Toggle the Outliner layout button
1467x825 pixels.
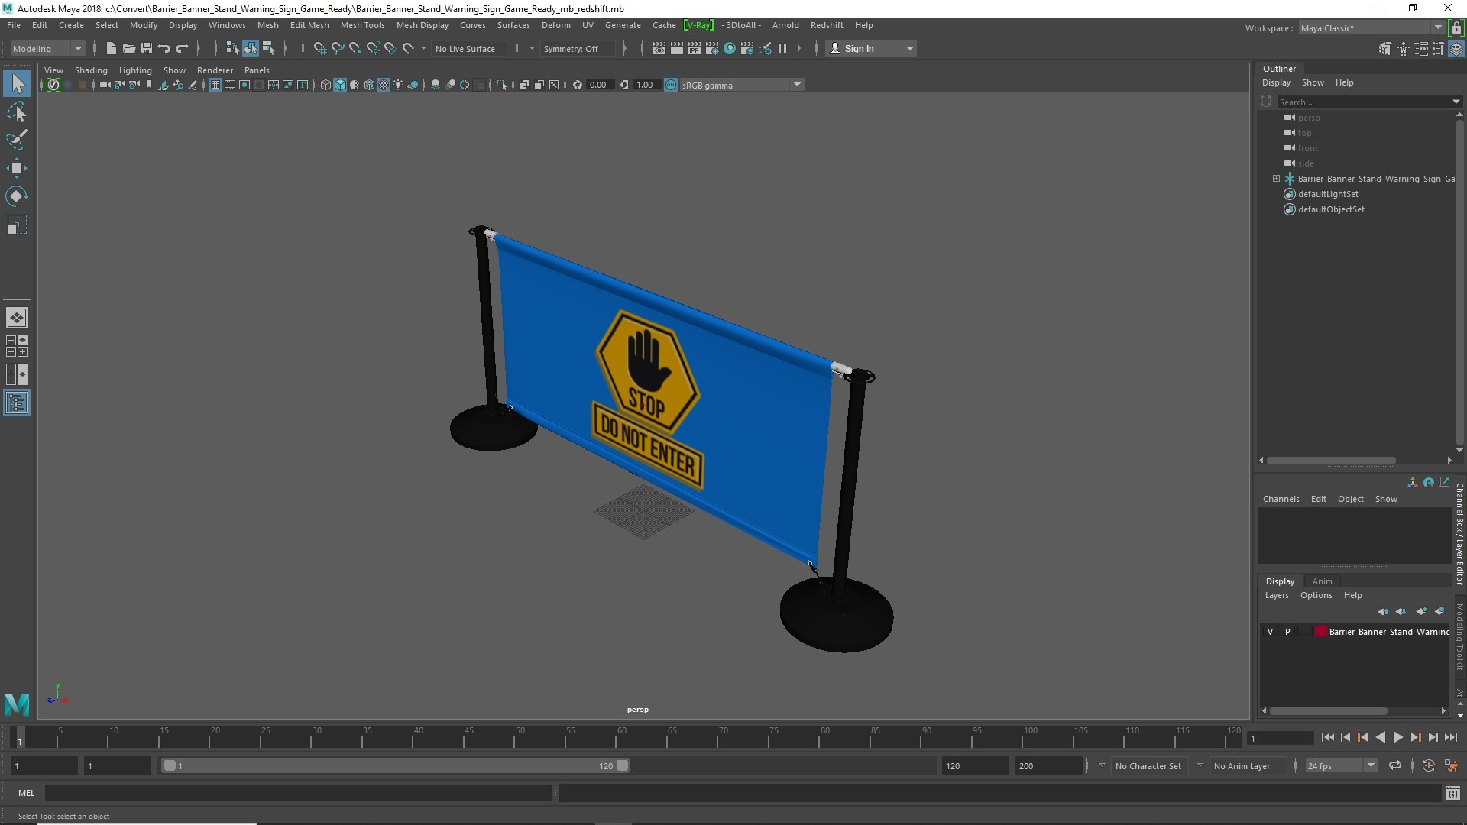coord(17,403)
